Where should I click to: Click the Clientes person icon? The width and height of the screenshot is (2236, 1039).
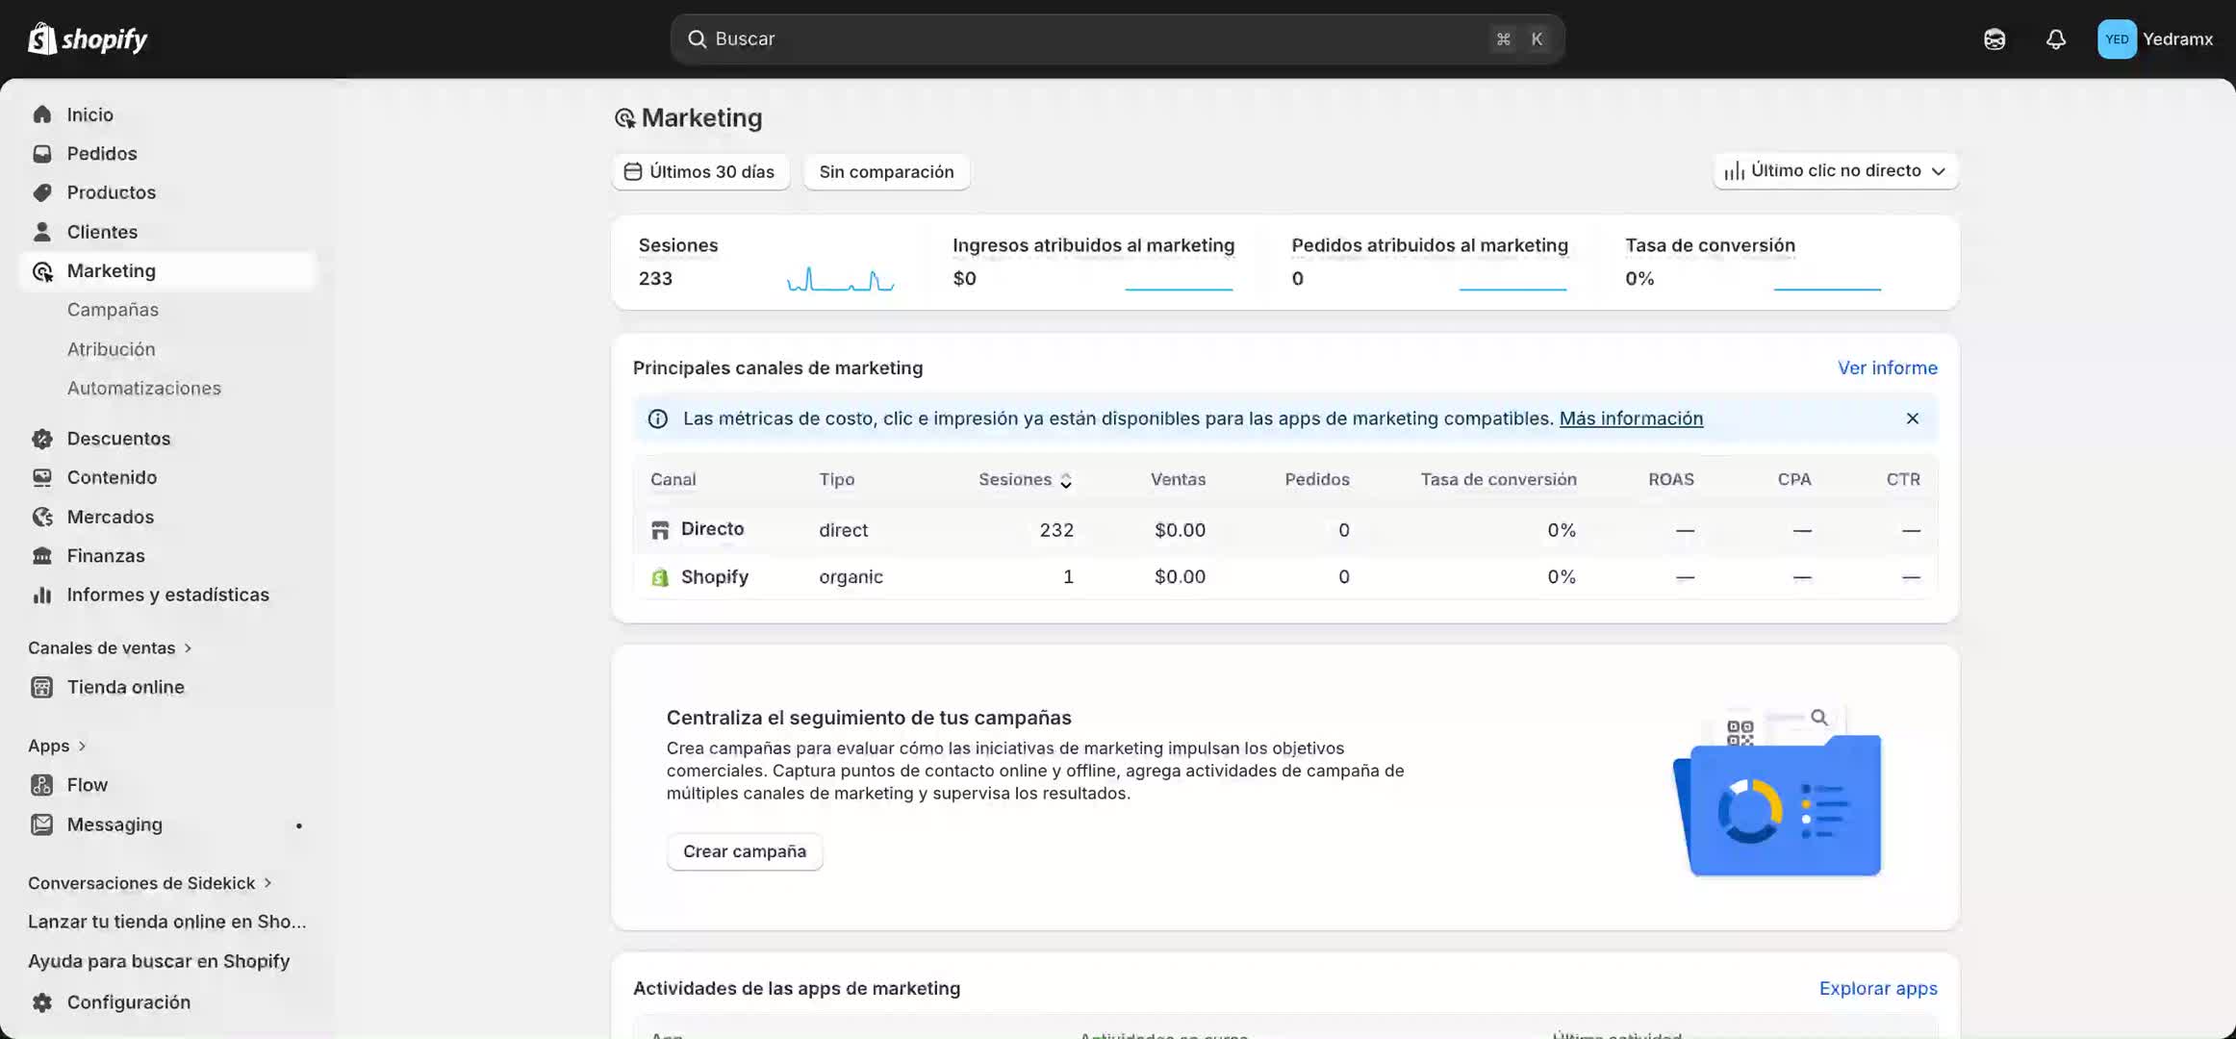click(41, 232)
